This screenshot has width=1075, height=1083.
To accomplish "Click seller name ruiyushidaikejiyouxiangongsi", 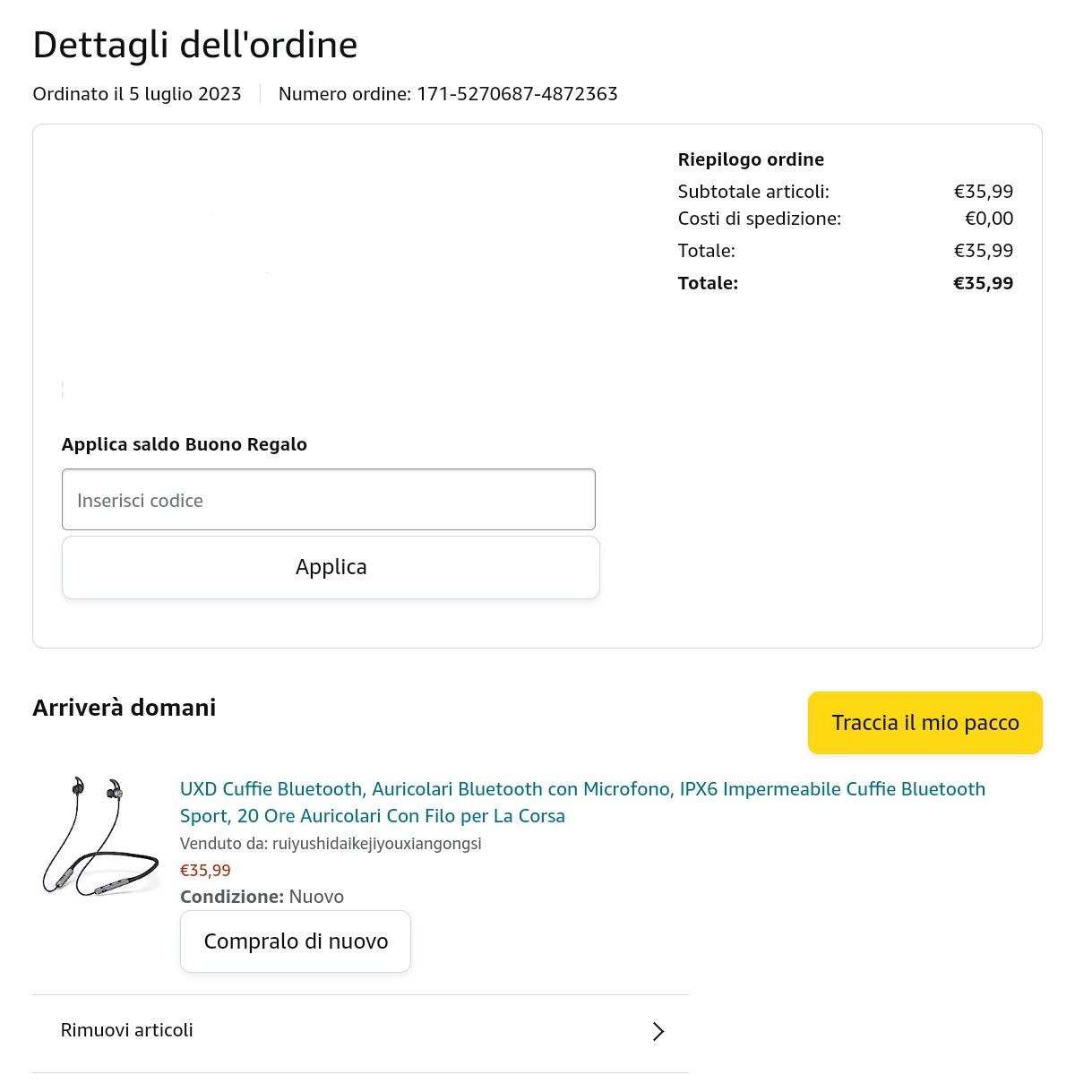I will tap(376, 843).
